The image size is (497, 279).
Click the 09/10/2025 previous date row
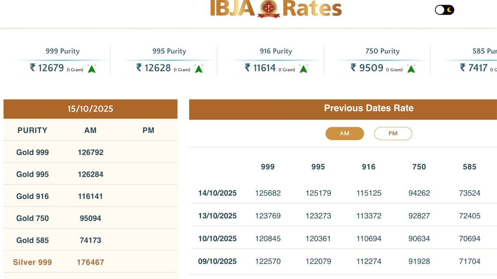217,261
